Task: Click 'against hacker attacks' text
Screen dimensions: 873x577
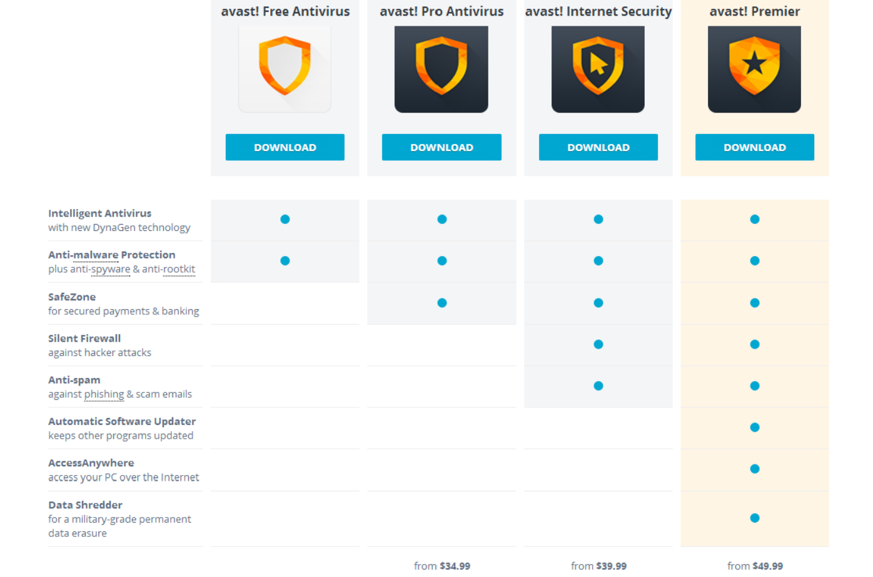Action: (x=99, y=353)
